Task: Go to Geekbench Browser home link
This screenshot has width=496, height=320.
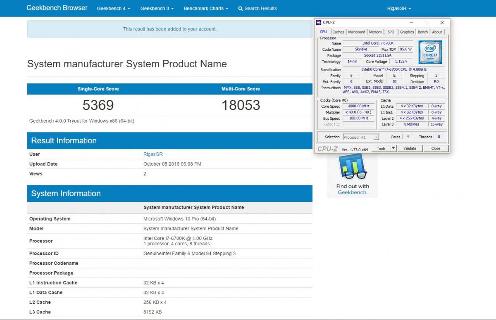Action: coord(57,8)
